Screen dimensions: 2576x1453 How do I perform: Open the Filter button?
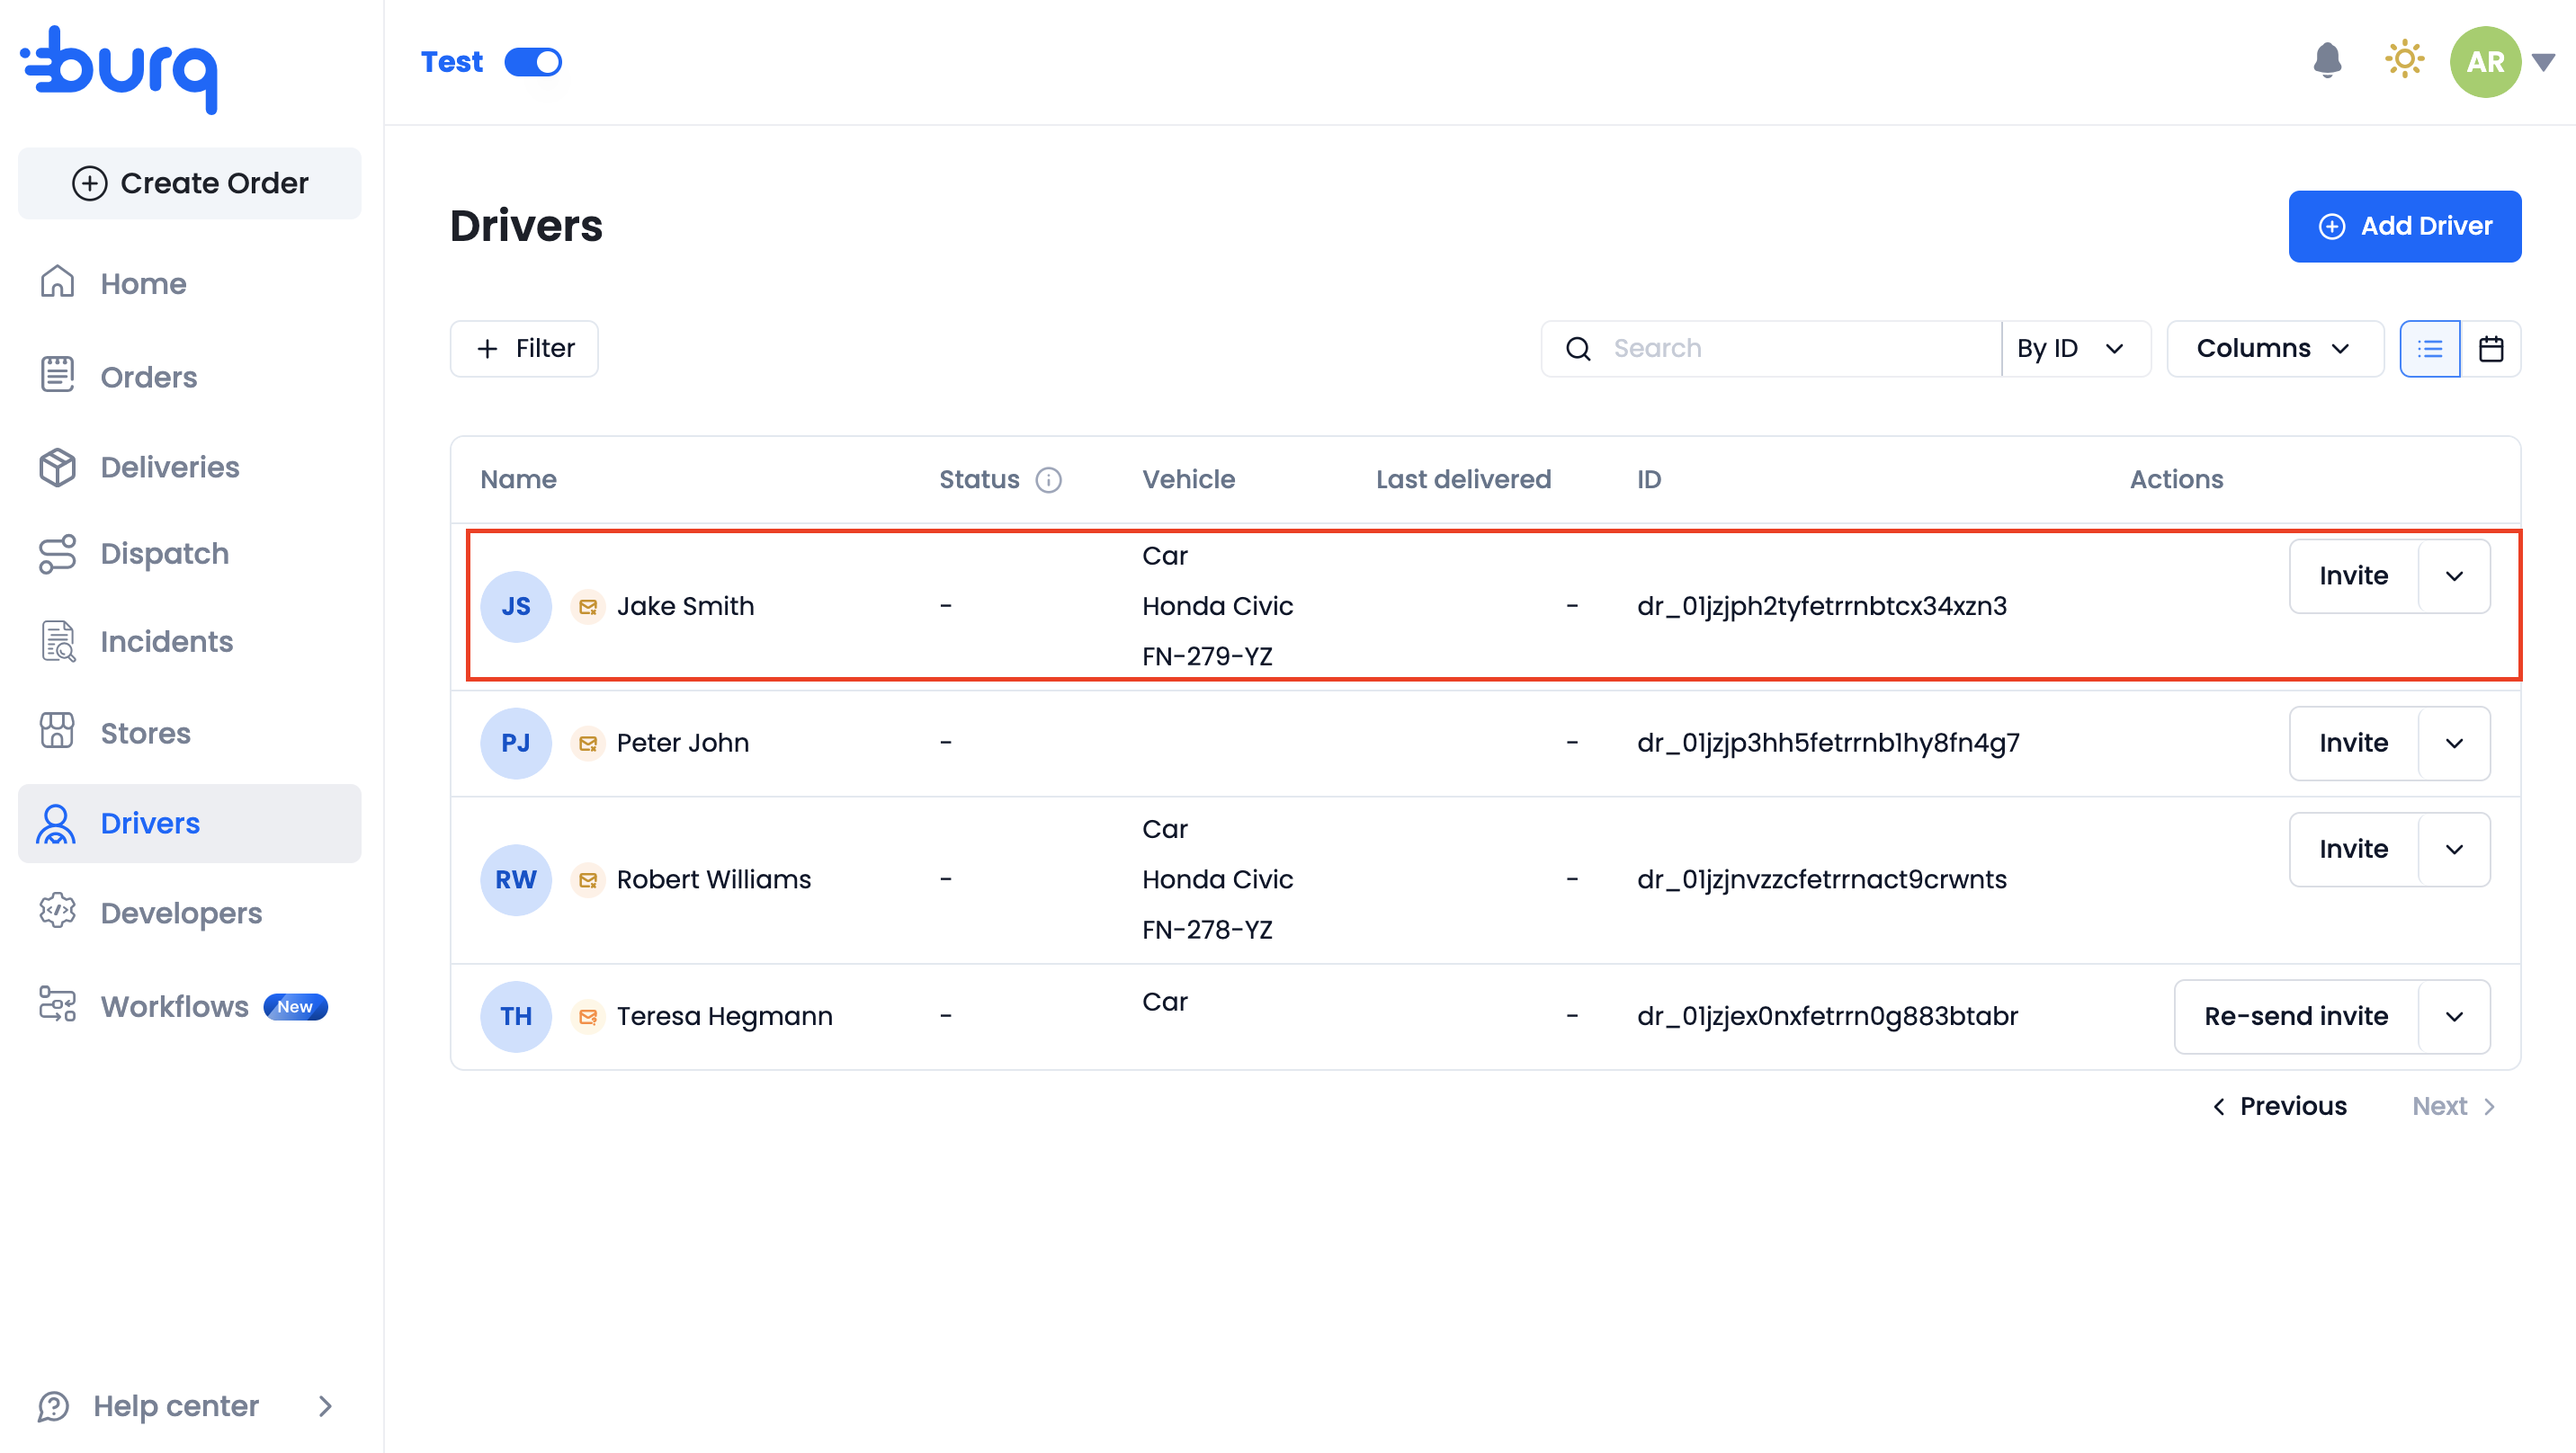point(524,348)
